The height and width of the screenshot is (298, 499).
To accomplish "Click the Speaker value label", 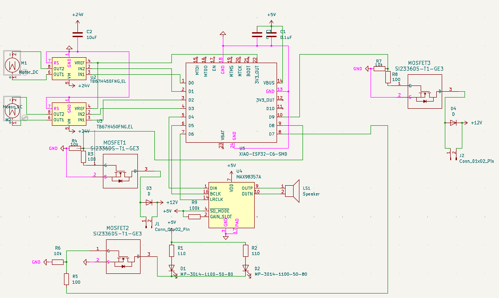I will (x=311, y=194).
